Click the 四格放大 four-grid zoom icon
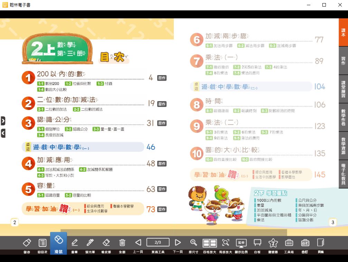Screen dimensions: 348x262 coord(209,243)
